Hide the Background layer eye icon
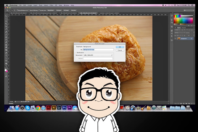 (175, 39)
